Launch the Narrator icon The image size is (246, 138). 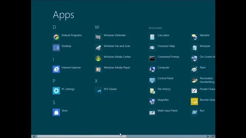[x=194, y=37]
